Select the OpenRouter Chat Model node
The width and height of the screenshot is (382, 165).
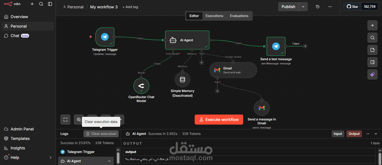141,86
